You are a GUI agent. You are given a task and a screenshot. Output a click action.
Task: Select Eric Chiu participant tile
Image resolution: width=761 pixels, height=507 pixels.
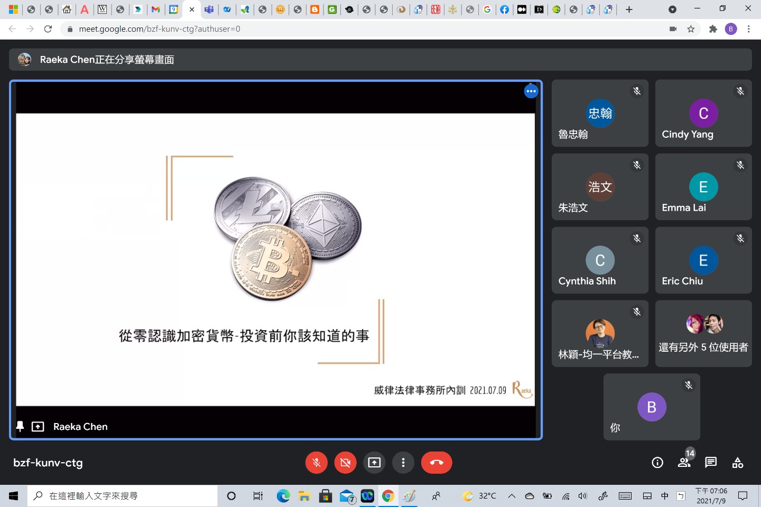[703, 260]
